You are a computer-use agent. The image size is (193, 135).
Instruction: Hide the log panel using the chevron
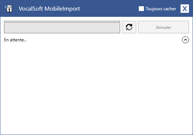185,40
